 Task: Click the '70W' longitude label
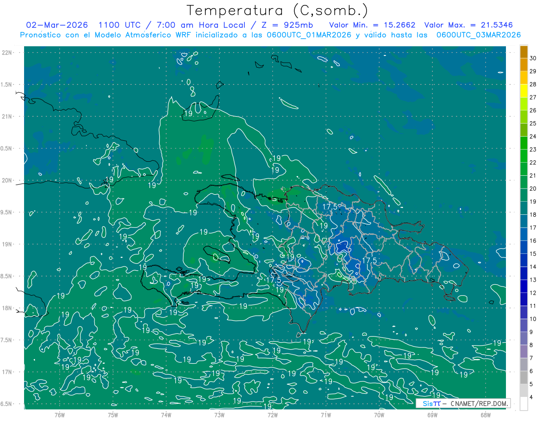point(379,415)
